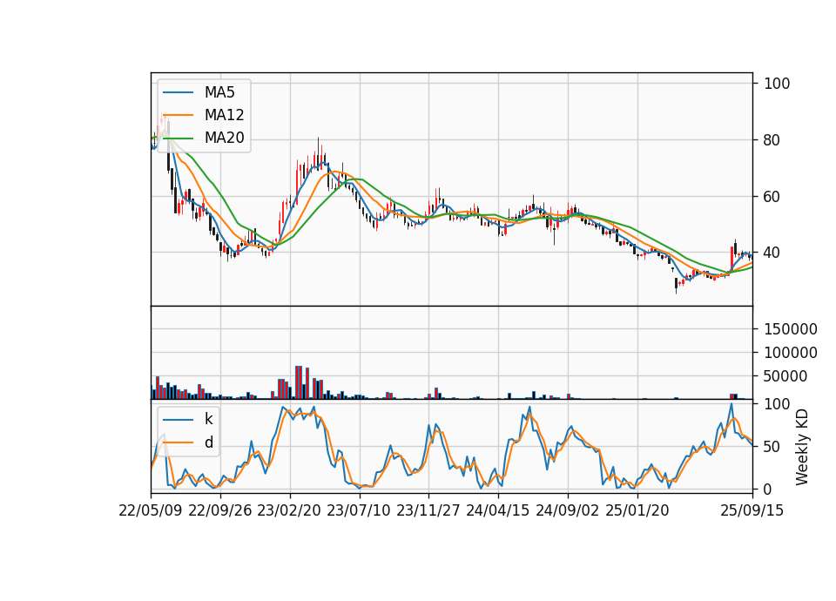The height and width of the screenshot is (601, 836).
Task: Click the 24/09/02 date label
Action: coord(567,510)
